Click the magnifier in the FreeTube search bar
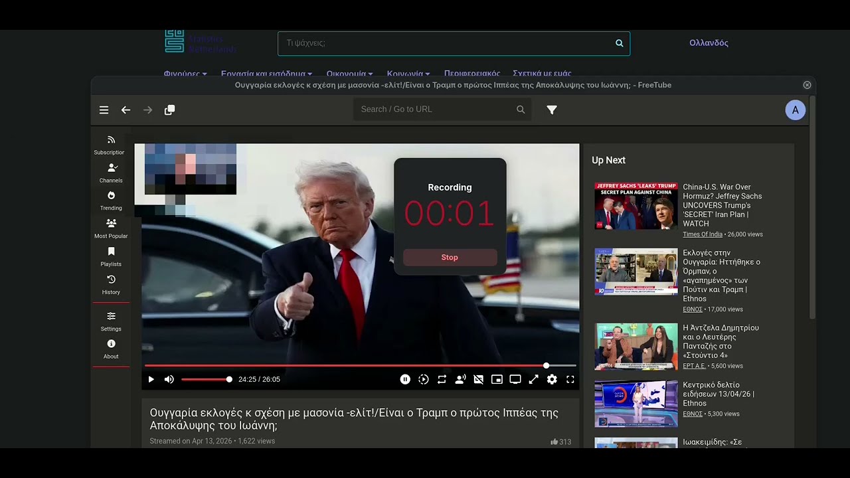Screen dimensions: 850x478 (521, 110)
